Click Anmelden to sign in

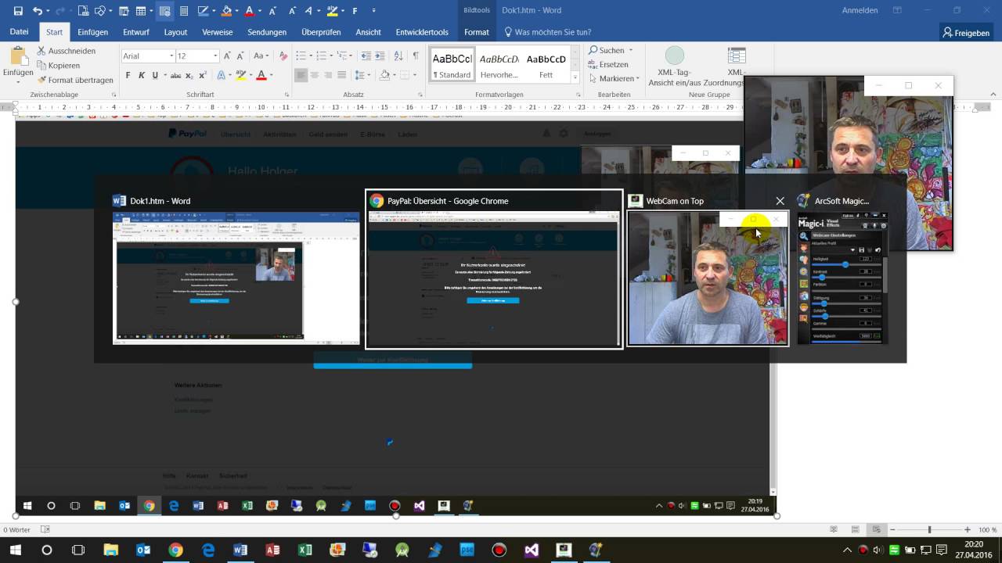point(860,11)
